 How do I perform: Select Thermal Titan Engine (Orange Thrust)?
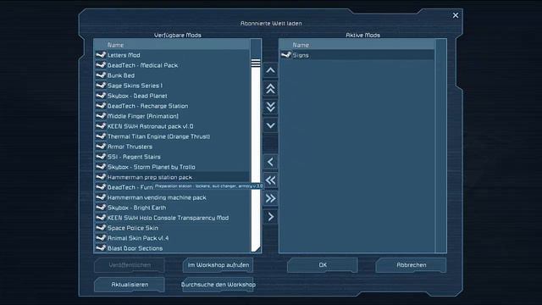pos(172,136)
